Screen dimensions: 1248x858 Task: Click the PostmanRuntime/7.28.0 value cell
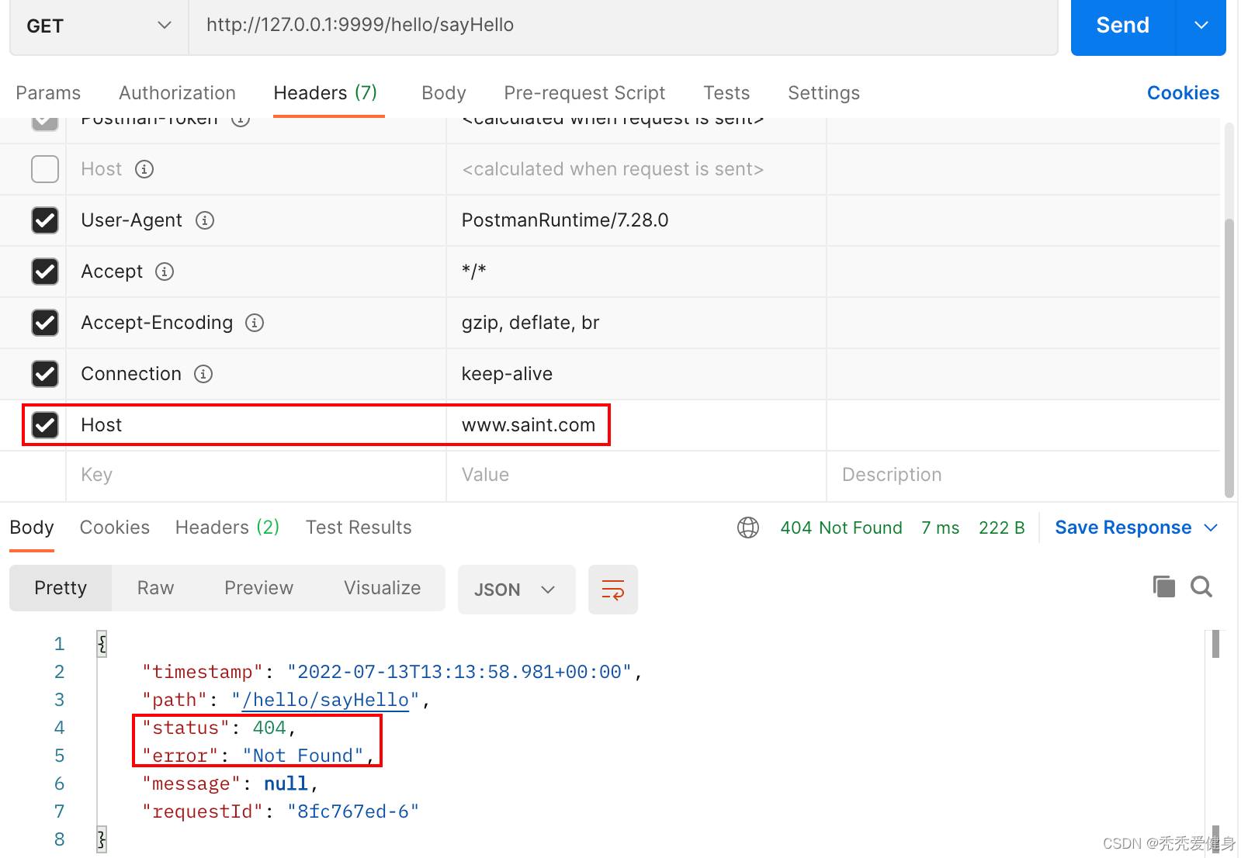coord(636,220)
